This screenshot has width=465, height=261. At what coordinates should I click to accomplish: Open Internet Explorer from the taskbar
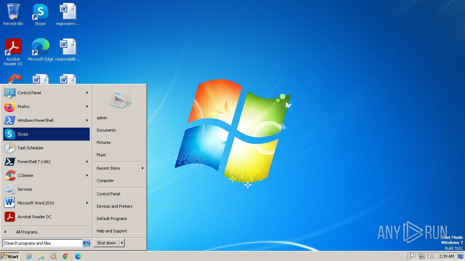click(29, 256)
